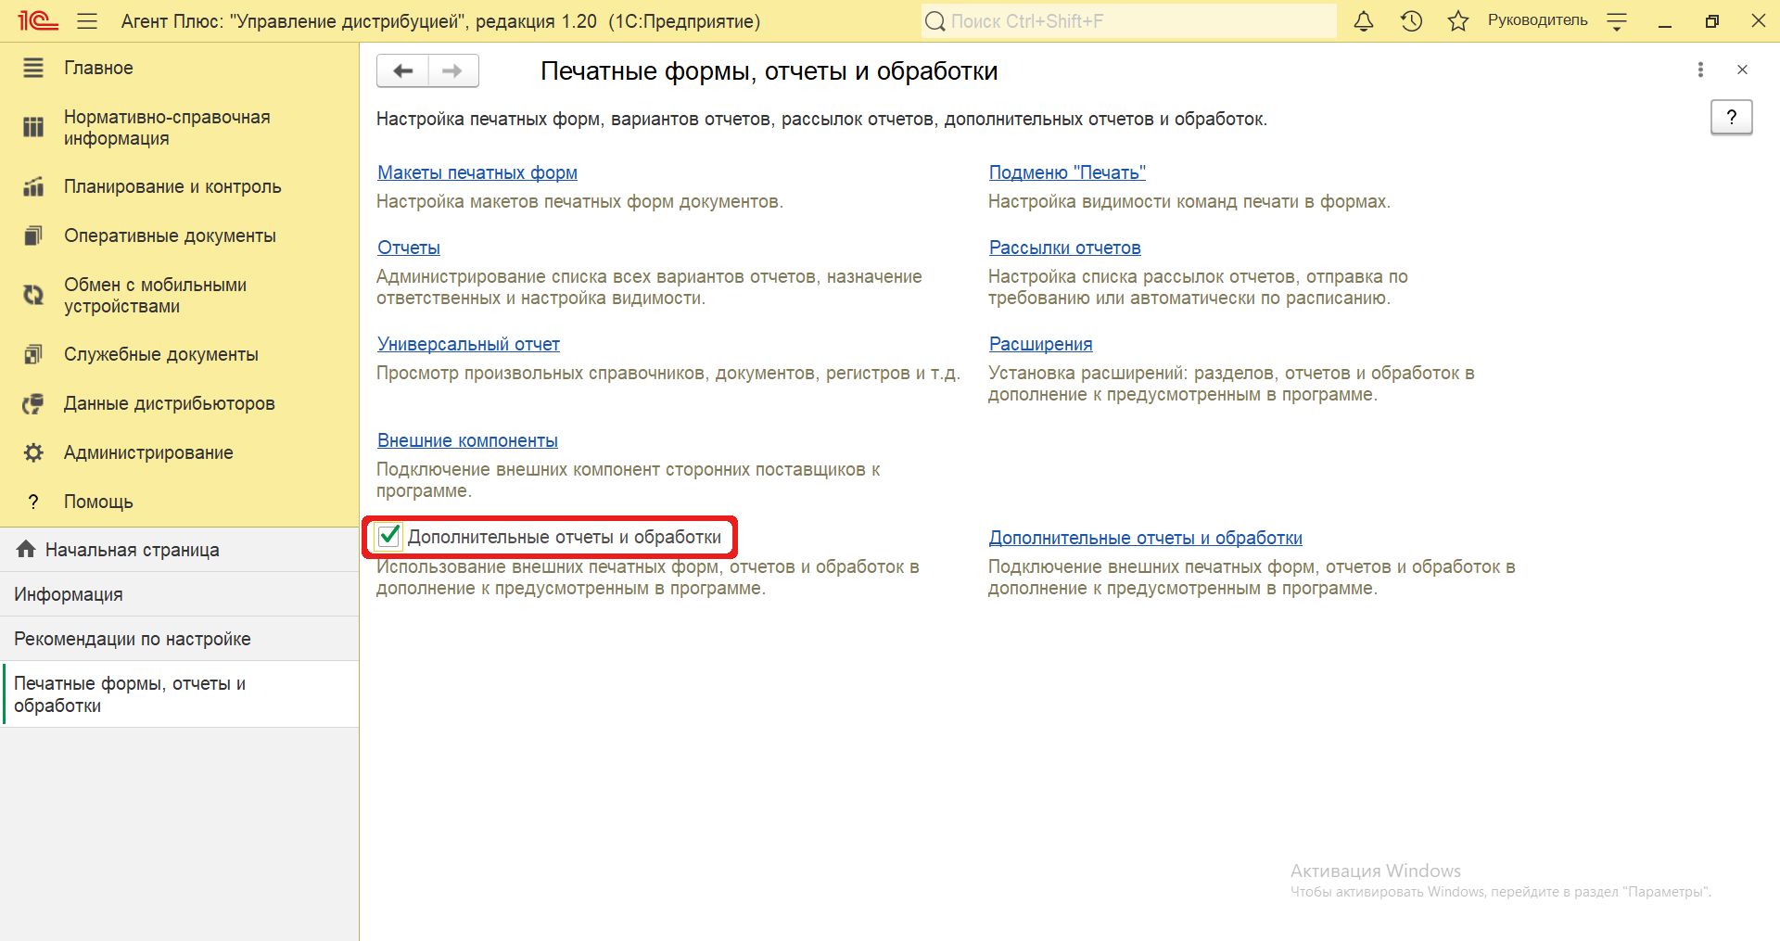This screenshot has width=1780, height=941.
Task: Open the history clock icon
Action: pyautogui.click(x=1411, y=21)
